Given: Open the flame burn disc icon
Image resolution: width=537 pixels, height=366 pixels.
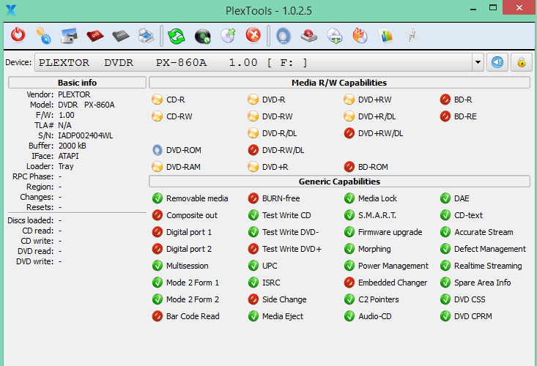Looking at the screenshot, I should click(x=360, y=36).
